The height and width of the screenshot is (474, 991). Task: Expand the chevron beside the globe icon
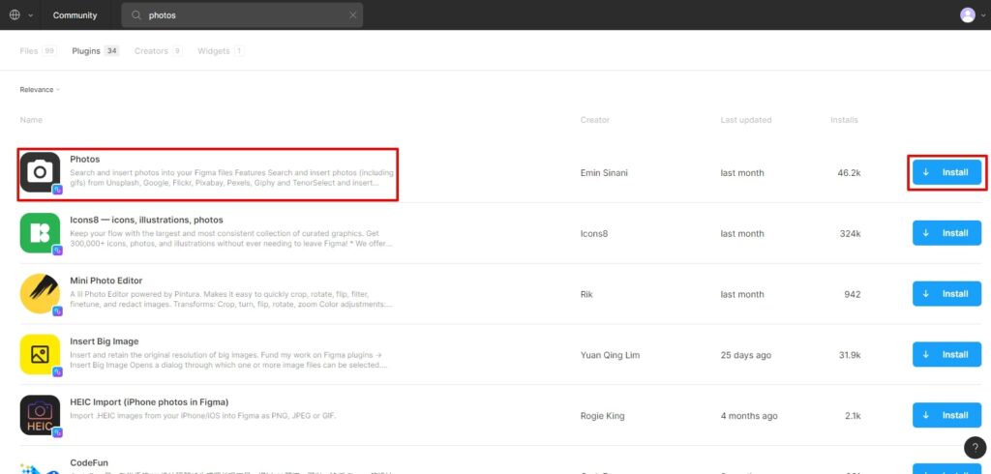point(30,15)
